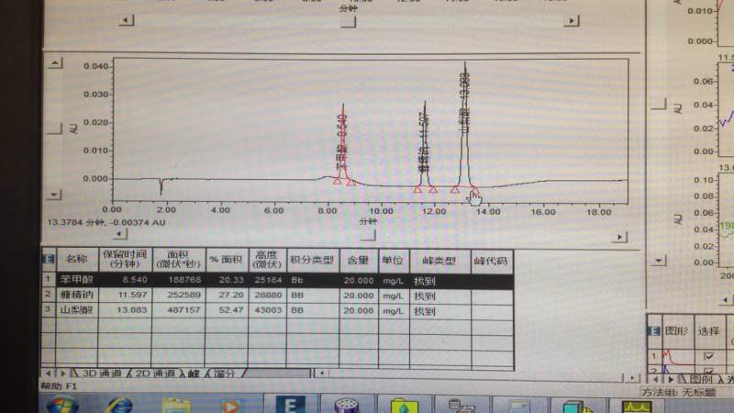Click retention time cell 13.083
Viewport: 734px width, 413px height.
125,310
